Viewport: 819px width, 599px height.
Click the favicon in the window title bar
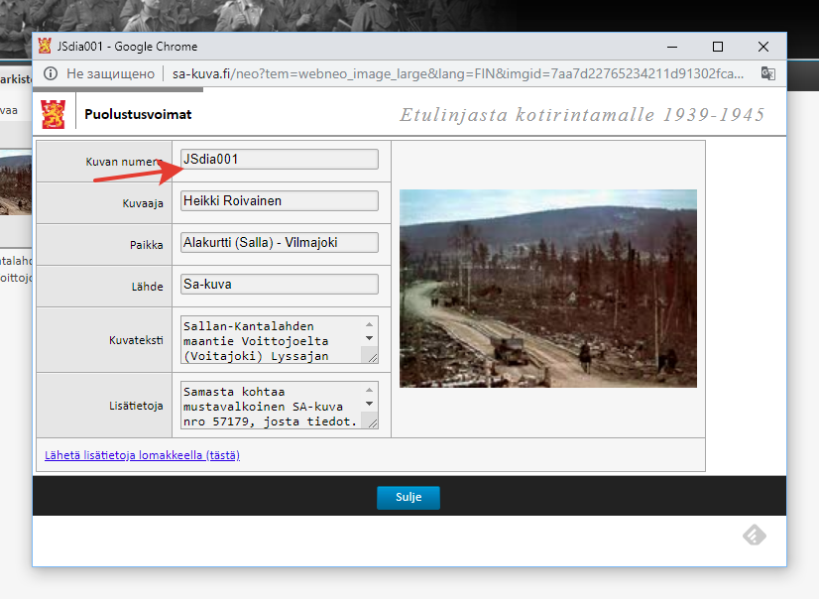coord(45,46)
